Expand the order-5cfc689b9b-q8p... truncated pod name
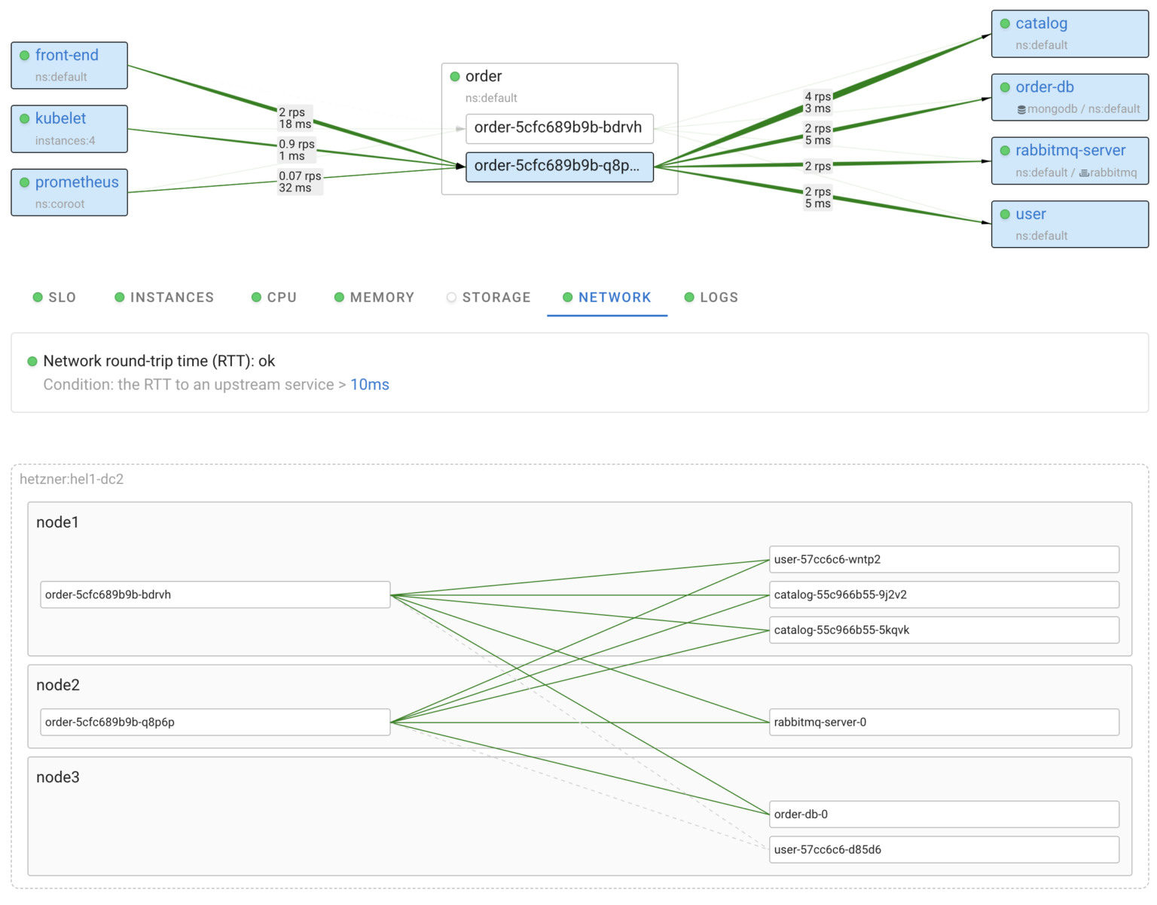1157x905 pixels. (560, 167)
